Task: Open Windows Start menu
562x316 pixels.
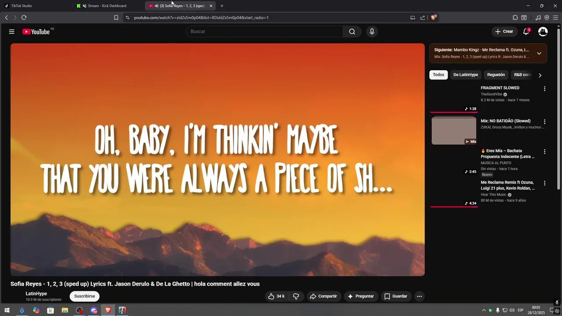Action: point(7,310)
